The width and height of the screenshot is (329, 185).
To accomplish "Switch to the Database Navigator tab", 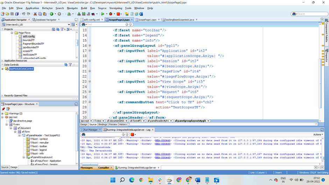I will (46, 20).
